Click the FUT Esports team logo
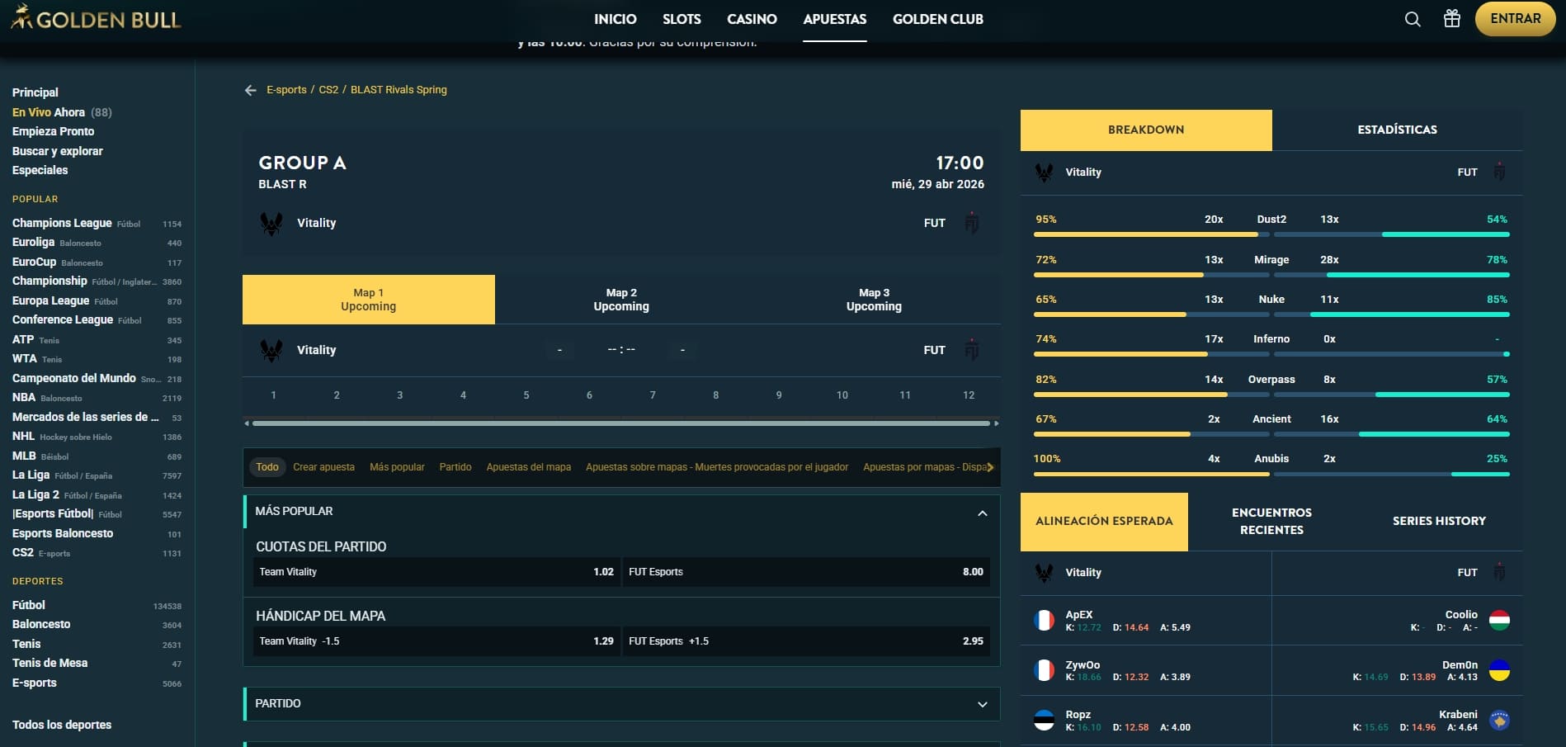This screenshot has height=747, width=1566. click(x=973, y=222)
